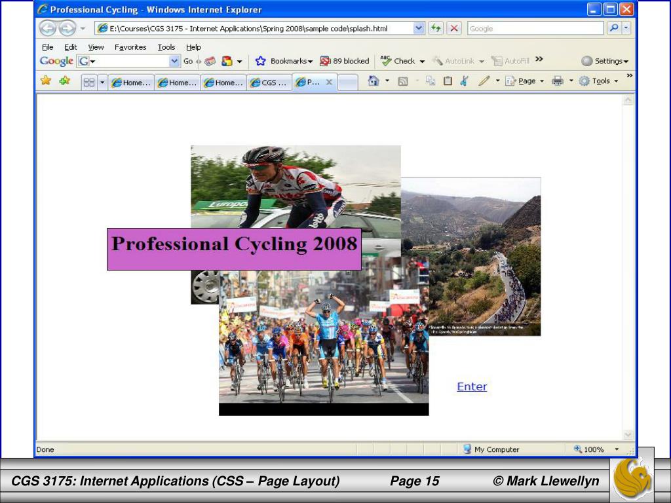Click the blue Bookmarks star icon
Screen dimensions: 671x503
click(x=260, y=61)
